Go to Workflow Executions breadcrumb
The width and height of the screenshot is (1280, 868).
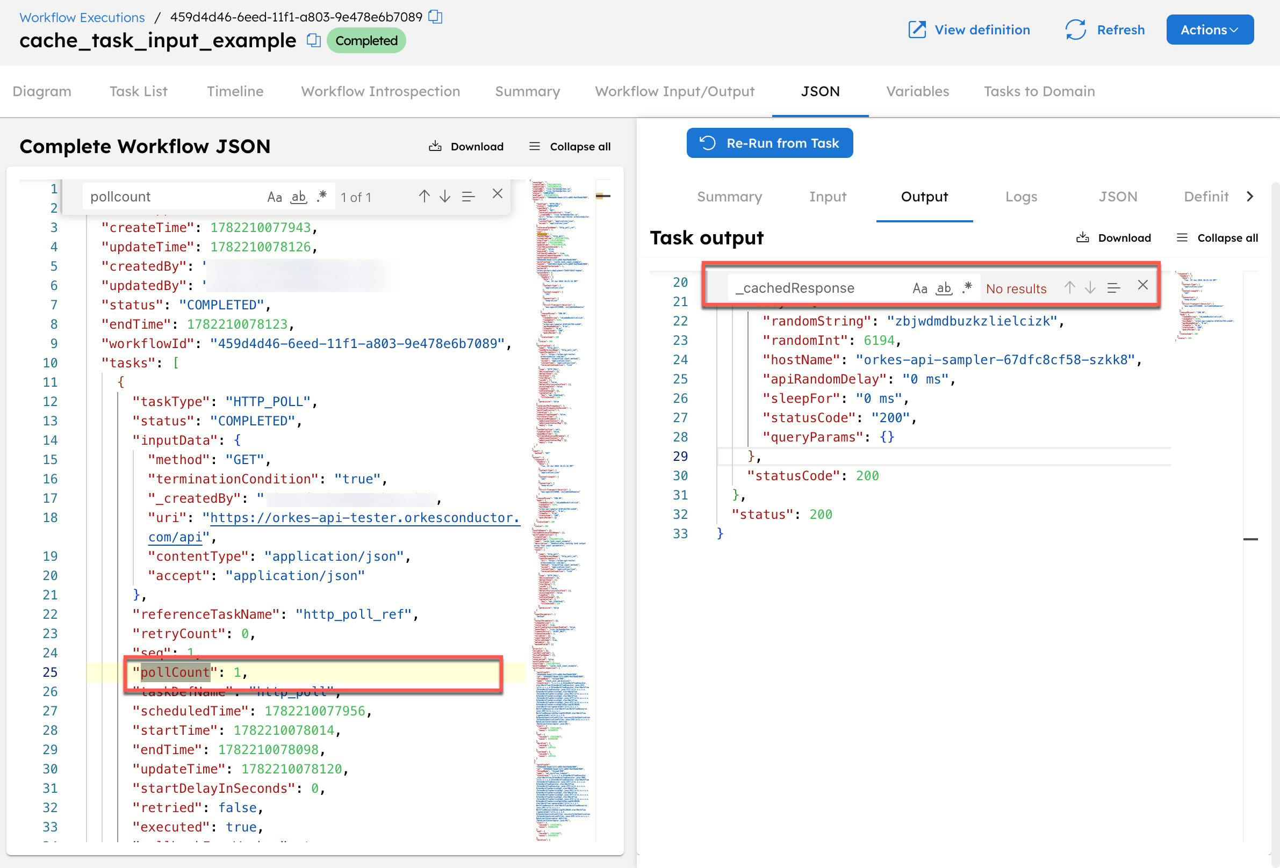[x=82, y=17]
